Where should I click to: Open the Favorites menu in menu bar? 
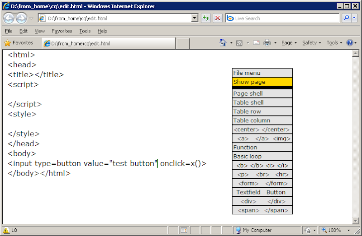[x=62, y=31]
